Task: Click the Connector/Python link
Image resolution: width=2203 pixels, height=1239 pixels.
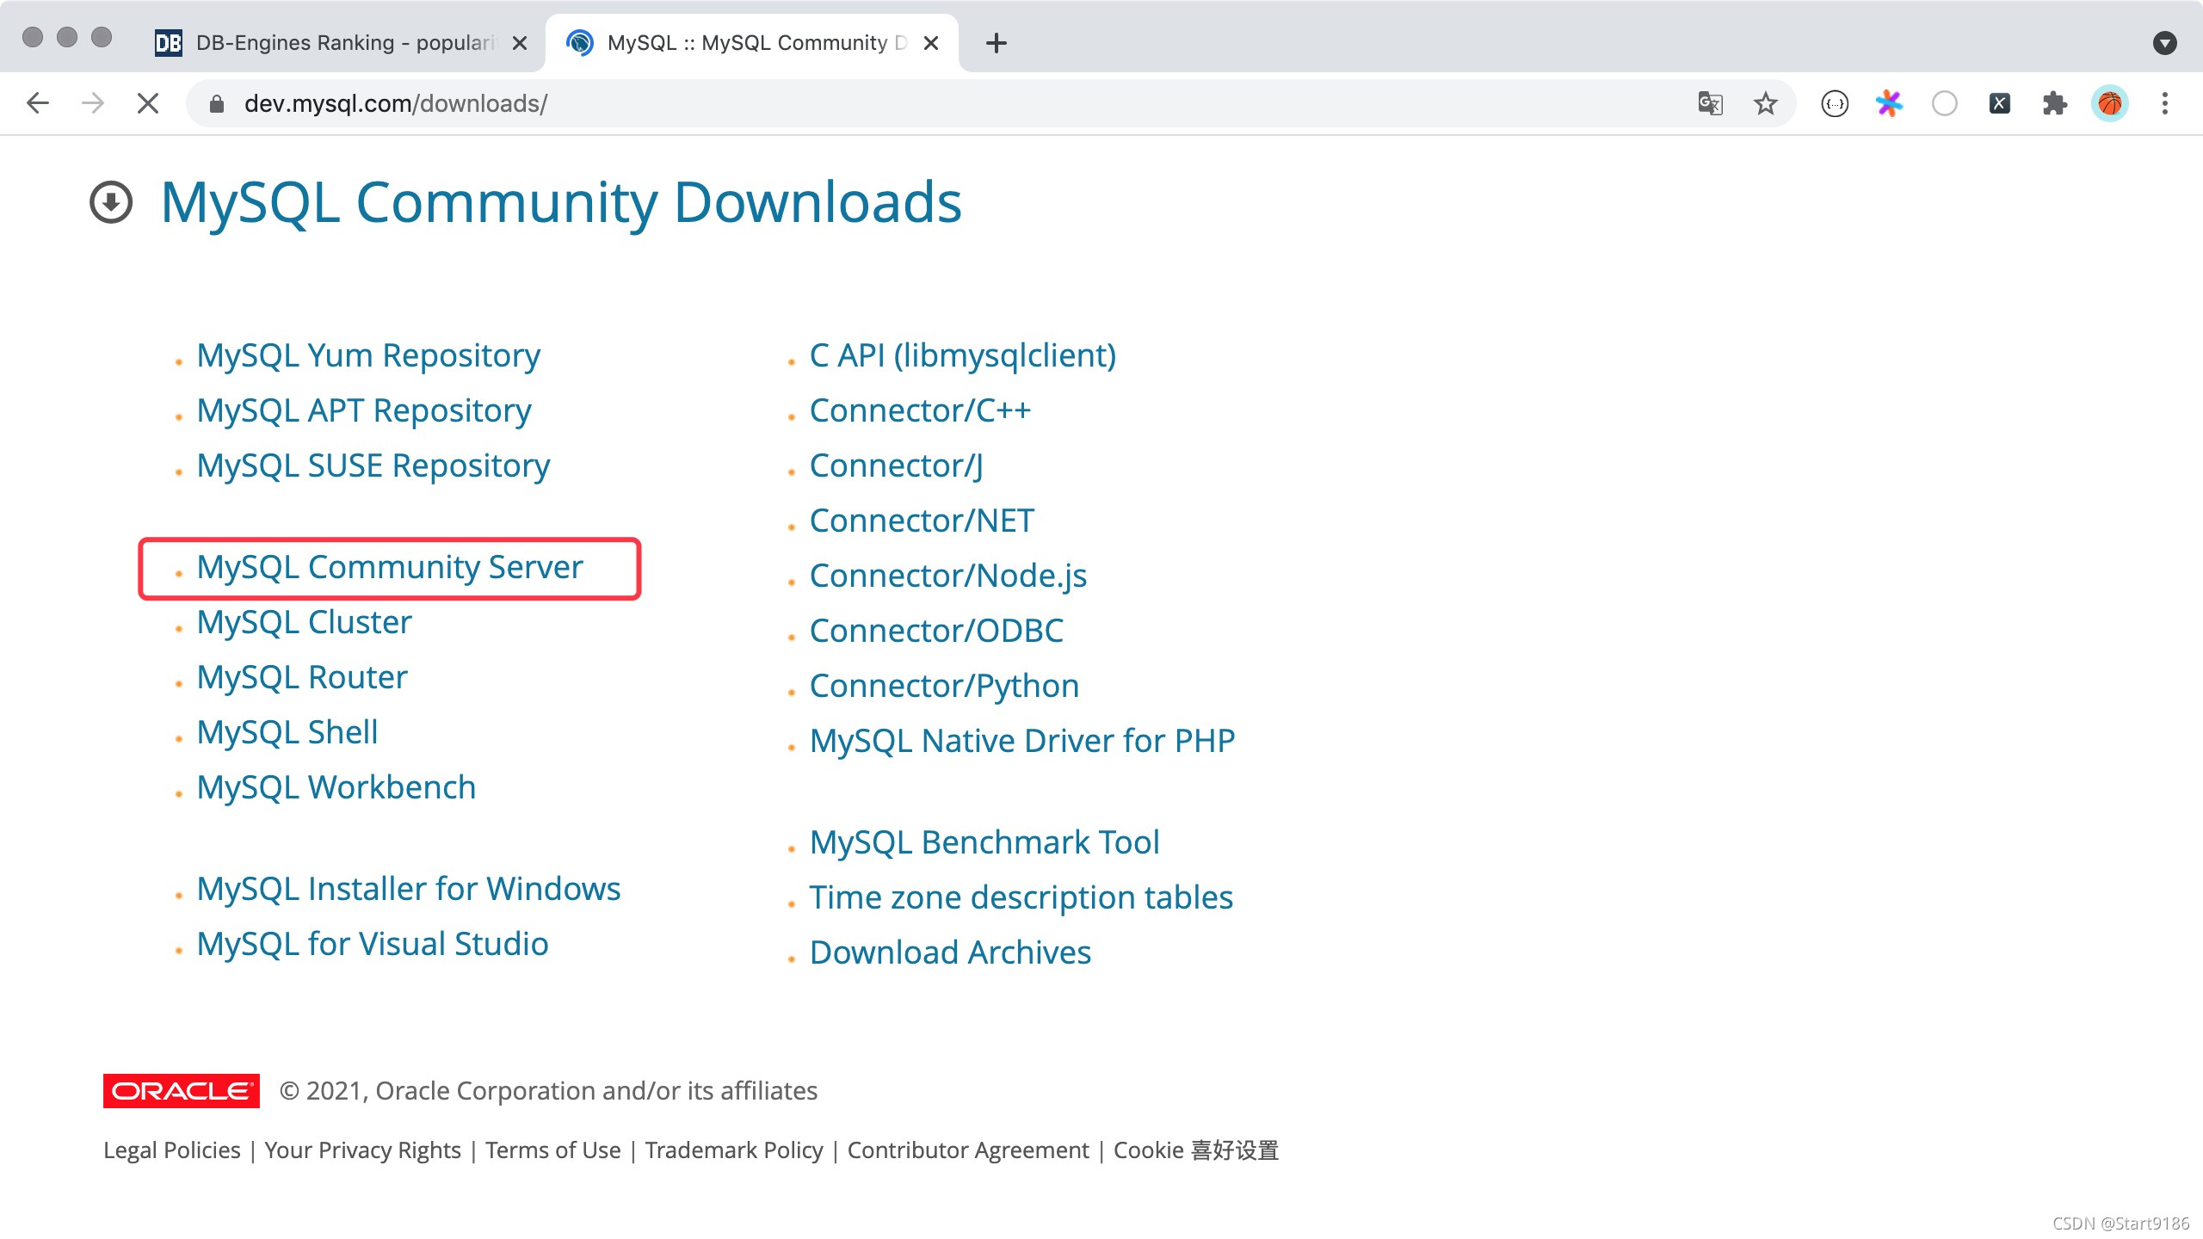Action: pos(944,686)
